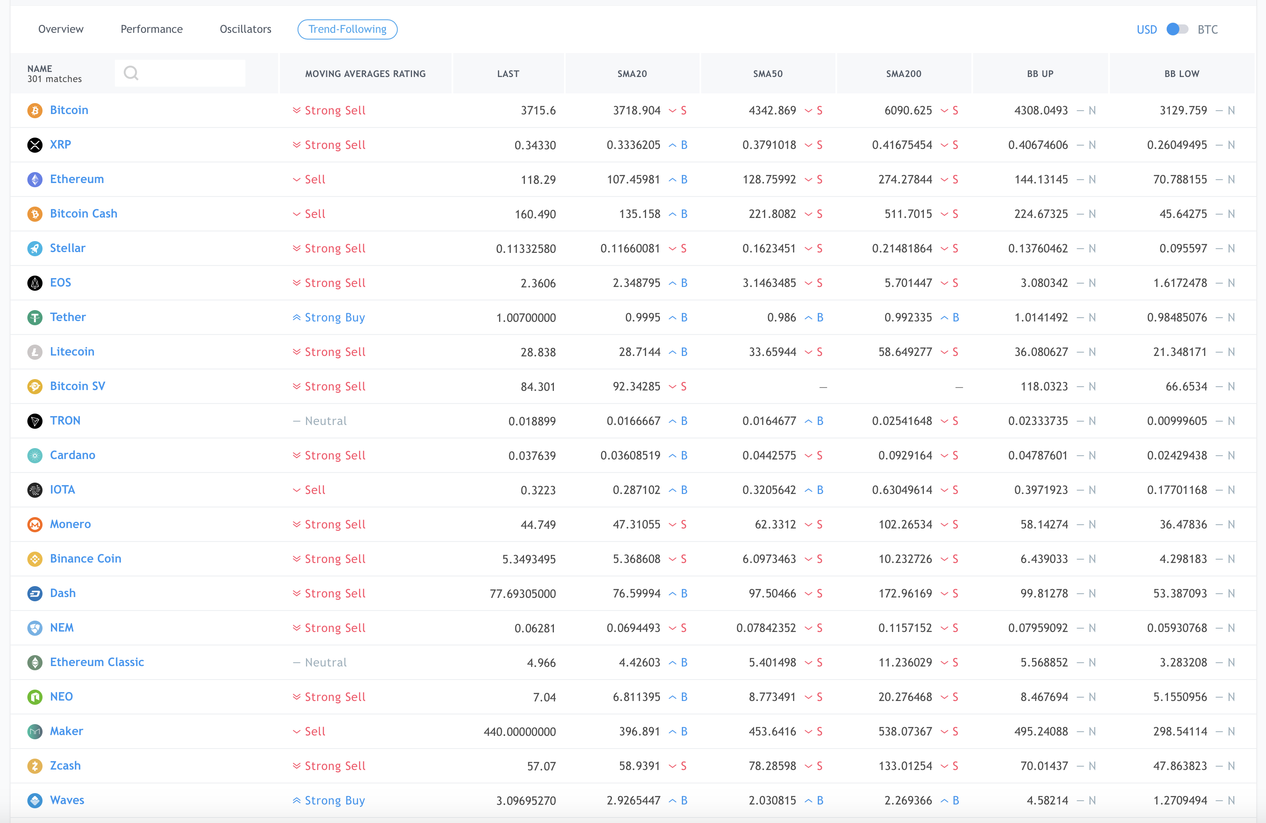Click Zcash's BB LOW value 47.863823
This screenshot has width=1266, height=823.
(1180, 767)
